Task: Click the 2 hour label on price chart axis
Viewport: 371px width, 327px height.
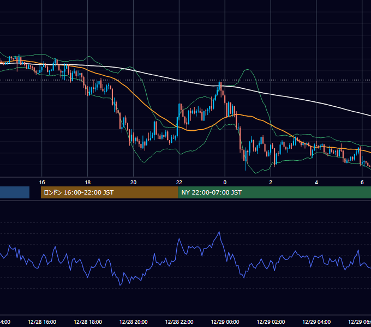Action: (271, 183)
